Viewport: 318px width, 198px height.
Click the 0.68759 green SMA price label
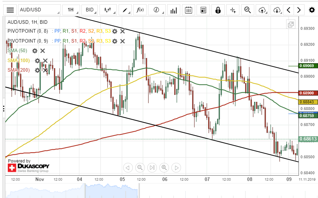pos(308,116)
